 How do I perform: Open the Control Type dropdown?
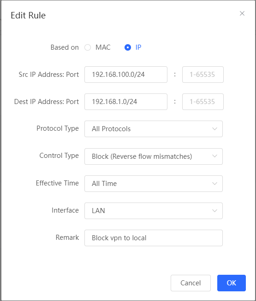[x=154, y=156]
